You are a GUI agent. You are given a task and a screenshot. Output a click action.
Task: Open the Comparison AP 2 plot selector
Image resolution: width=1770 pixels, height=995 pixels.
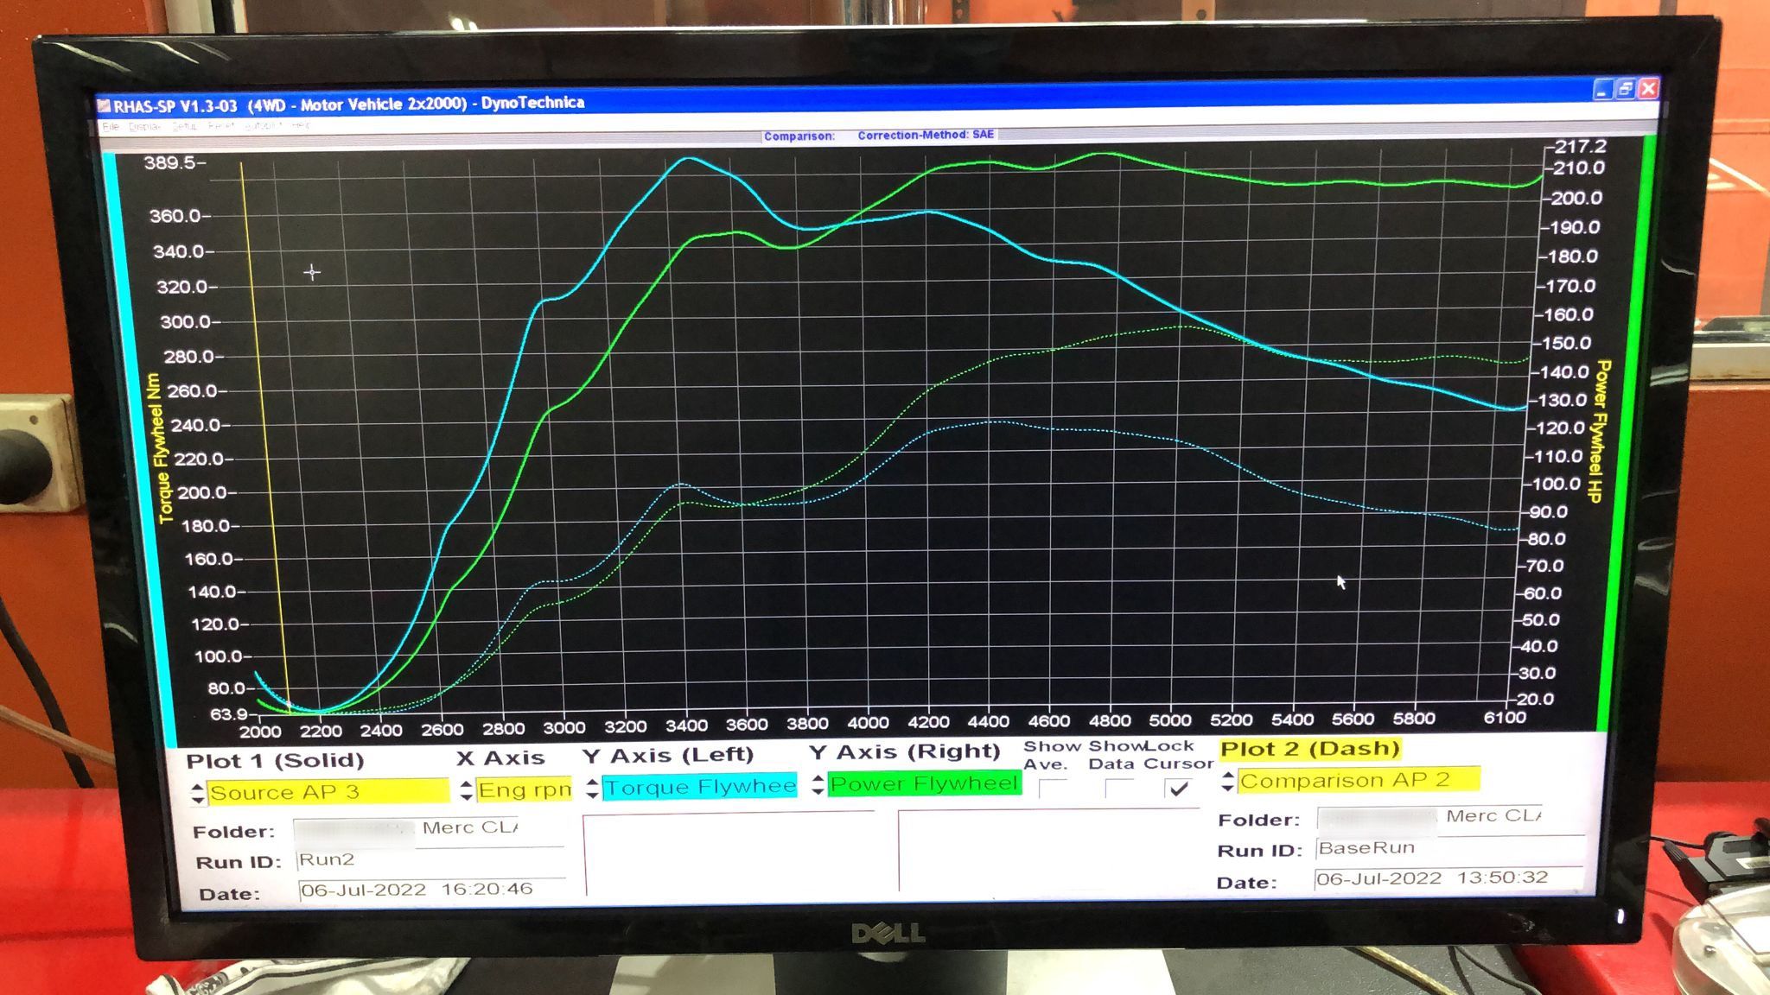1359,781
